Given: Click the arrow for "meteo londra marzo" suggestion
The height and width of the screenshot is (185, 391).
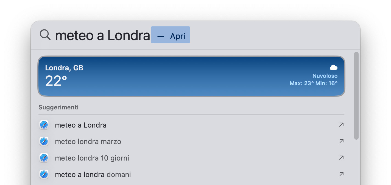Looking at the screenshot, I should (341, 141).
